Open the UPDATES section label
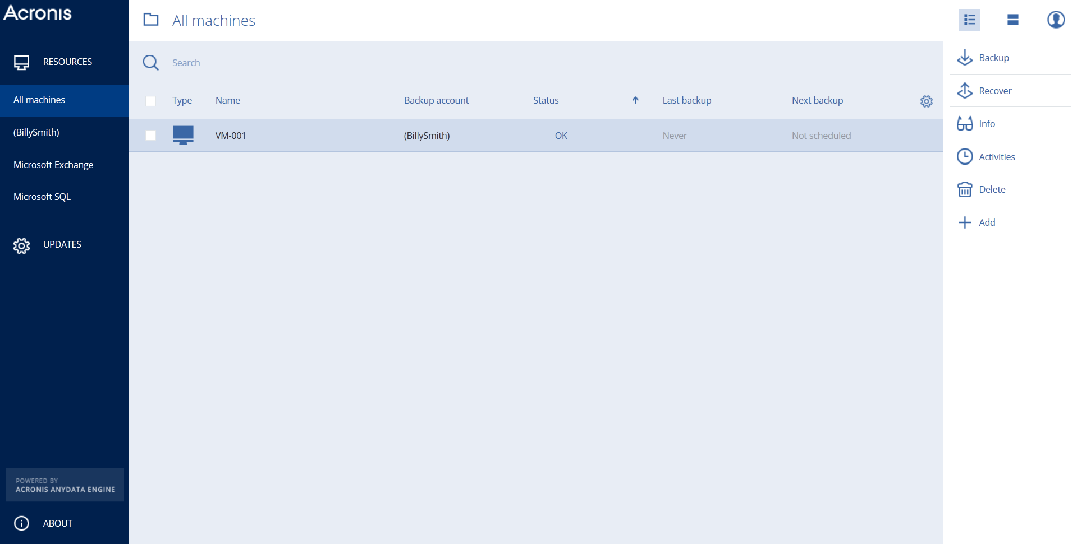 tap(62, 244)
